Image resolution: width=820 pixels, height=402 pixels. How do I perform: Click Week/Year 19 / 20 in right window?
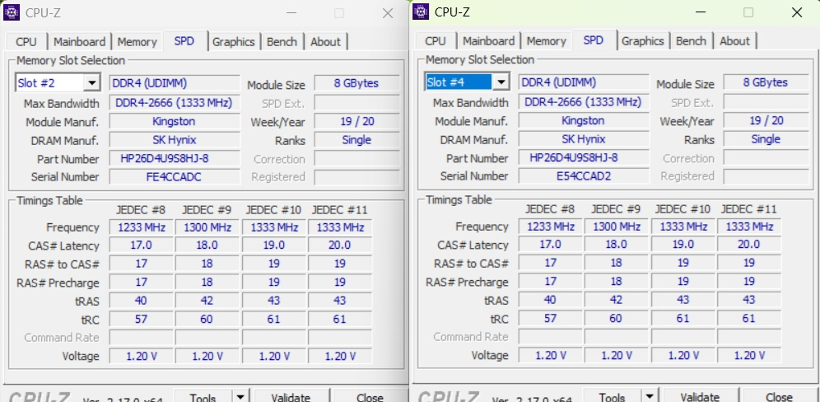click(766, 120)
